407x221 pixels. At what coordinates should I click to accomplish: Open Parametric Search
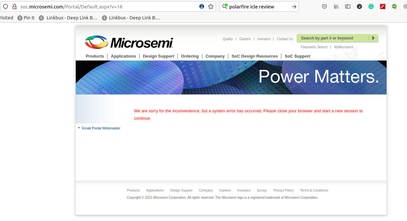click(x=314, y=47)
